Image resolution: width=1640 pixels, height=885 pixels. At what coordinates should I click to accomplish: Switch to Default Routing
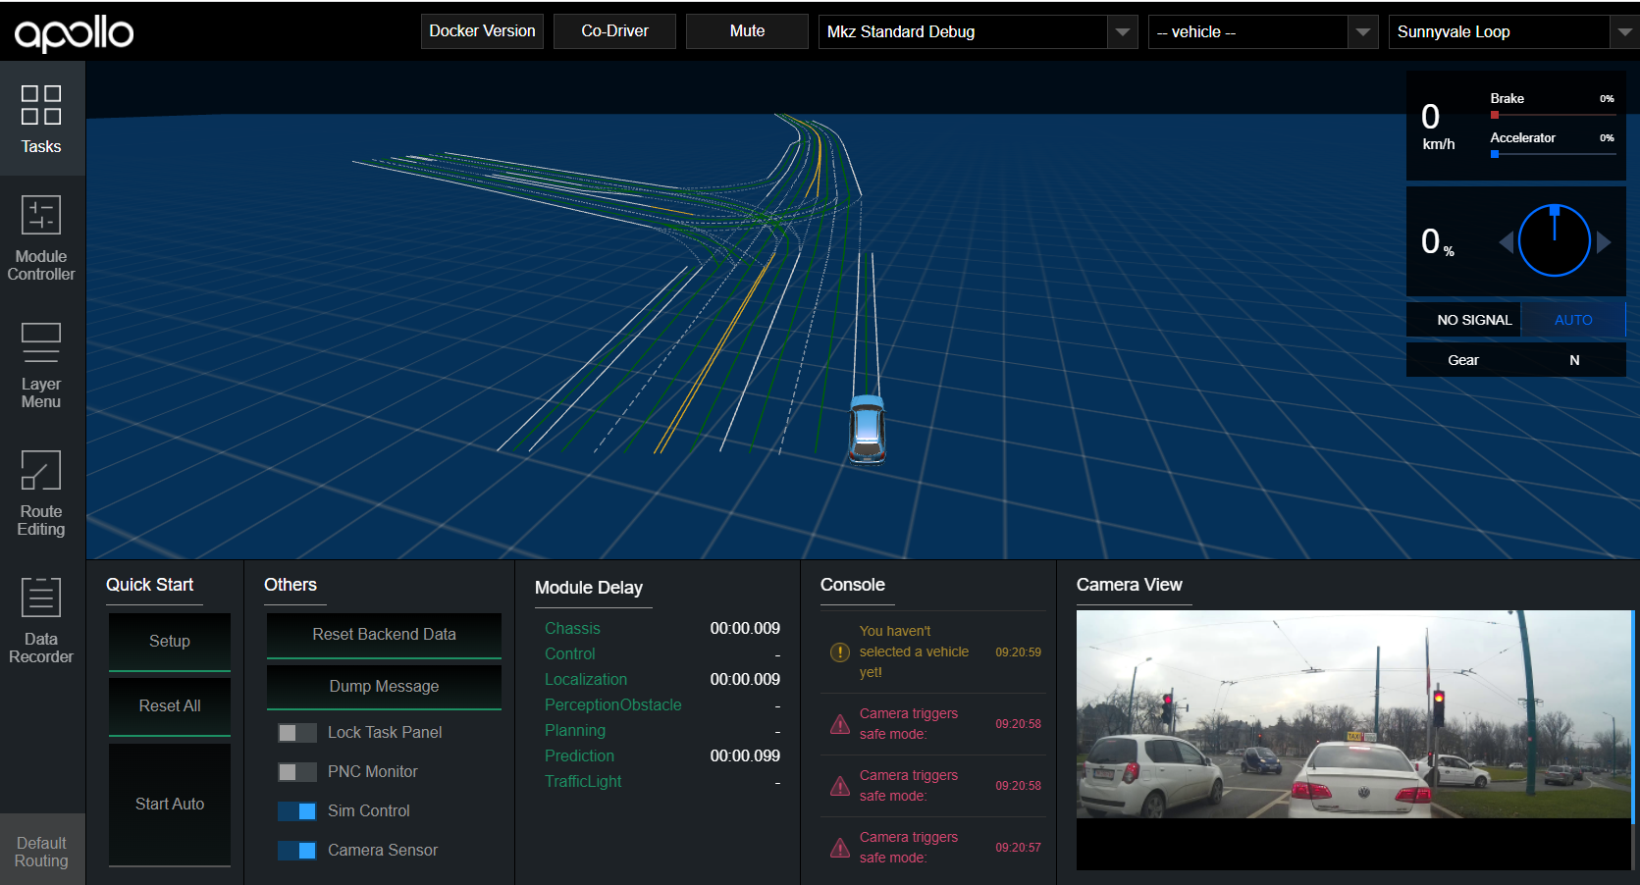[x=40, y=850]
